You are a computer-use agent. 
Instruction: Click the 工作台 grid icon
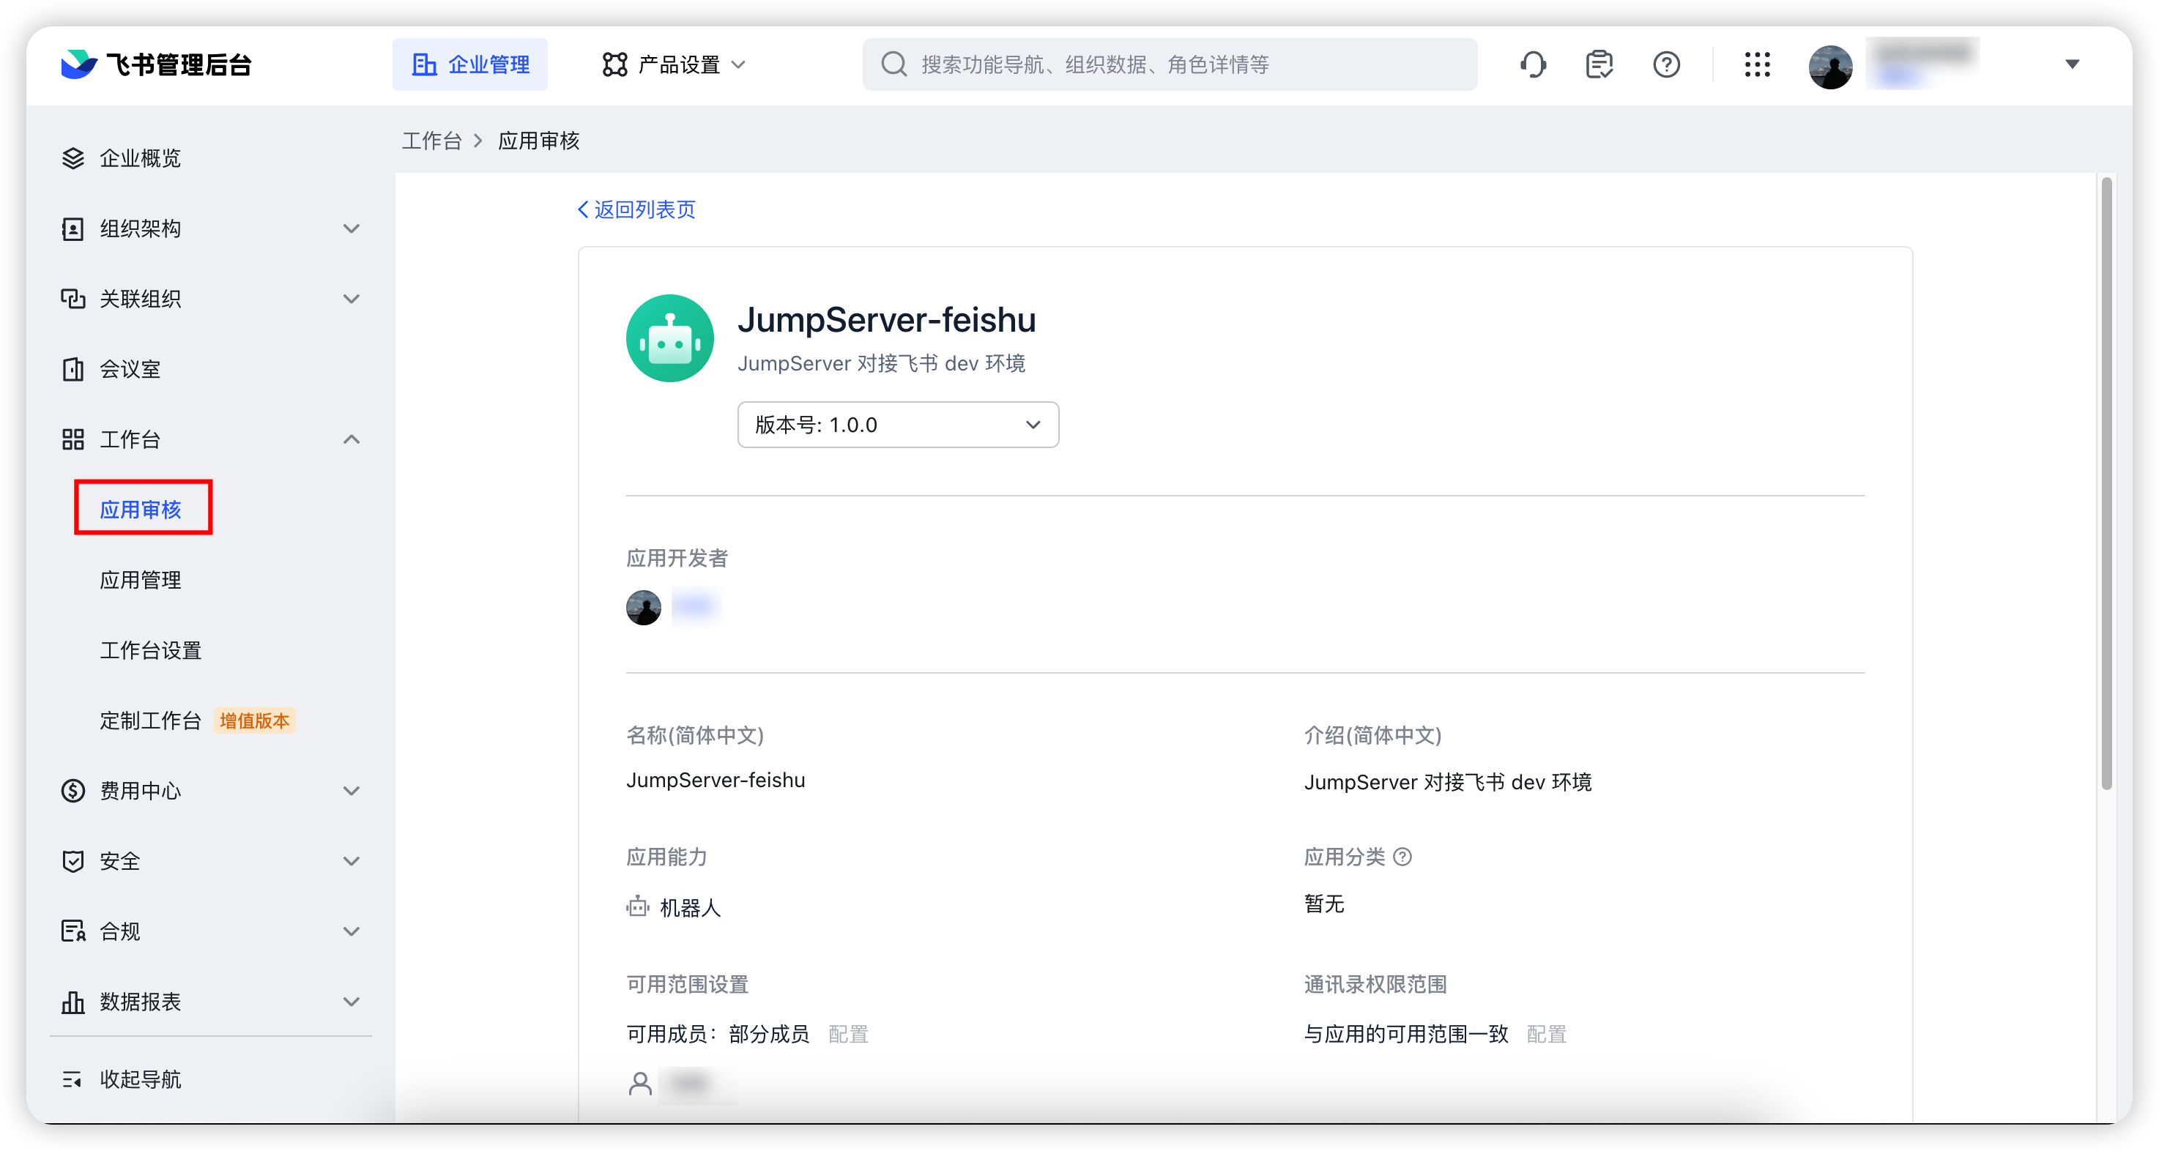[x=73, y=440]
